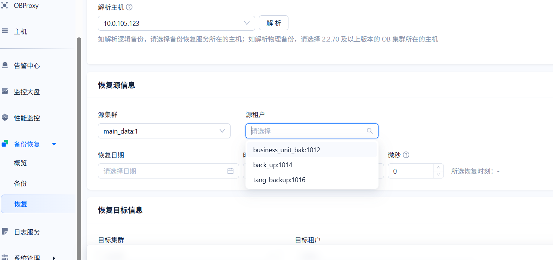The image size is (553, 260).
Task: Click the 监控大盘 chart icon
Action: [x=5, y=91]
